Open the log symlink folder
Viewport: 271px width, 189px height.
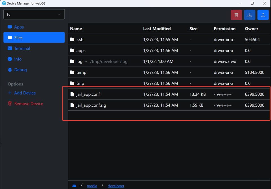point(79,61)
